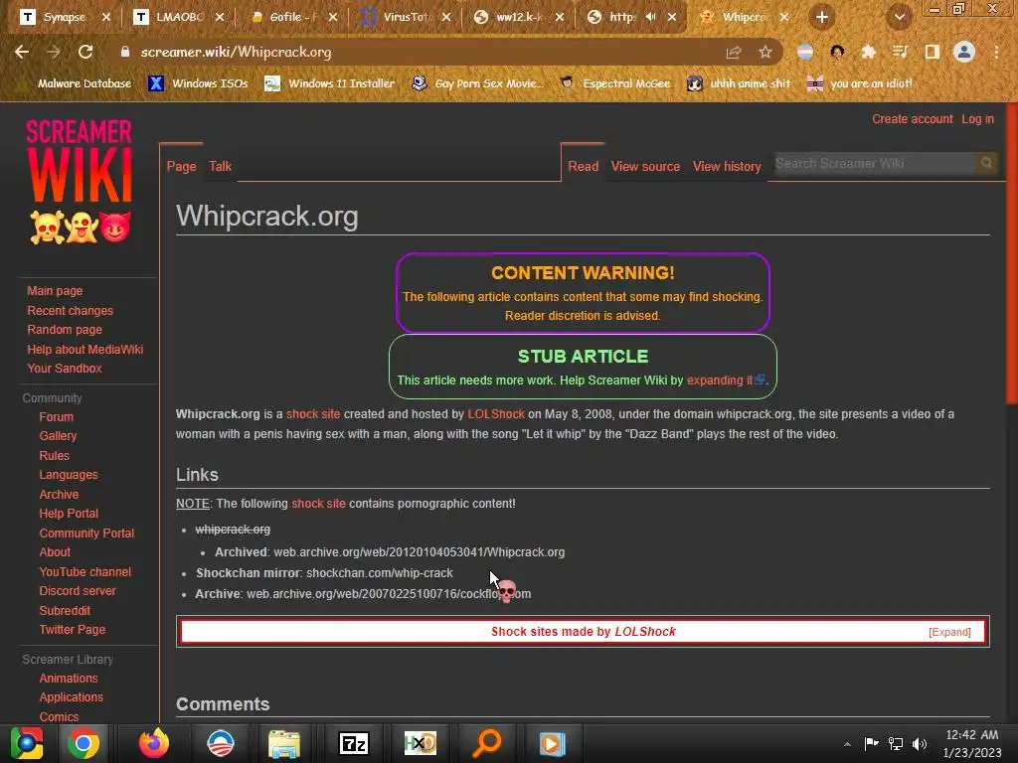Screen dimensions: 1018x763
Task: Open the Obama-logo taskbar app
Action: (220, 743)
